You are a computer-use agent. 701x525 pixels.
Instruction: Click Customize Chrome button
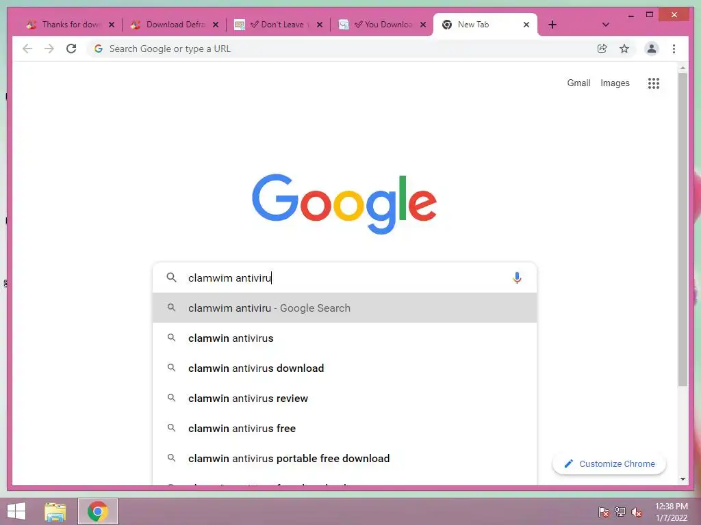tap(609, 464)
